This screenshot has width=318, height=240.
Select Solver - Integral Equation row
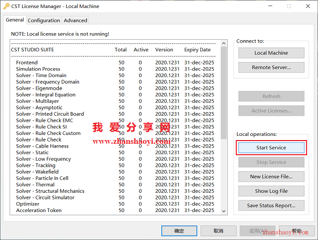(x=115, y=95)
